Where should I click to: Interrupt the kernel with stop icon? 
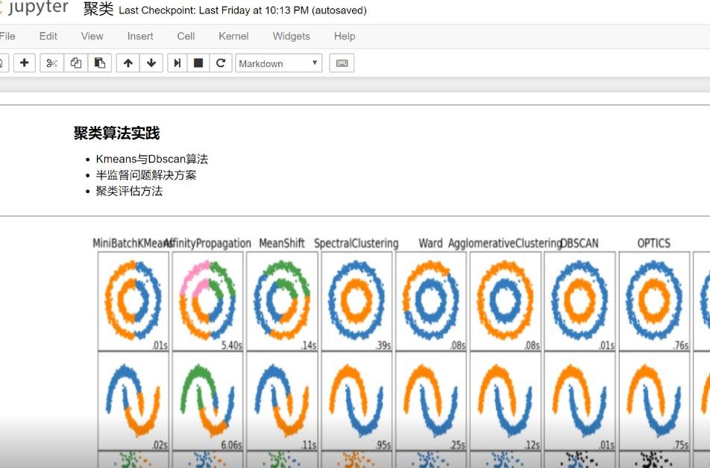[198, 63]
